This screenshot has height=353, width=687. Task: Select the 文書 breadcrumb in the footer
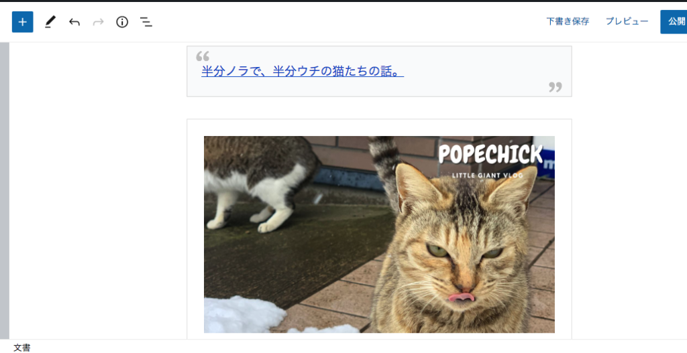[22, 348]
